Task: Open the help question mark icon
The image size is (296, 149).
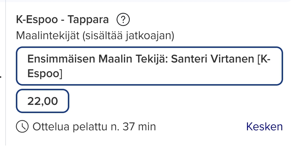Action: [123, 19]
